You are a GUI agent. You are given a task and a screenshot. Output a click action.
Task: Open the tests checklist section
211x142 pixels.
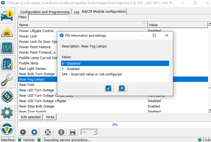(x=7, y=64)
